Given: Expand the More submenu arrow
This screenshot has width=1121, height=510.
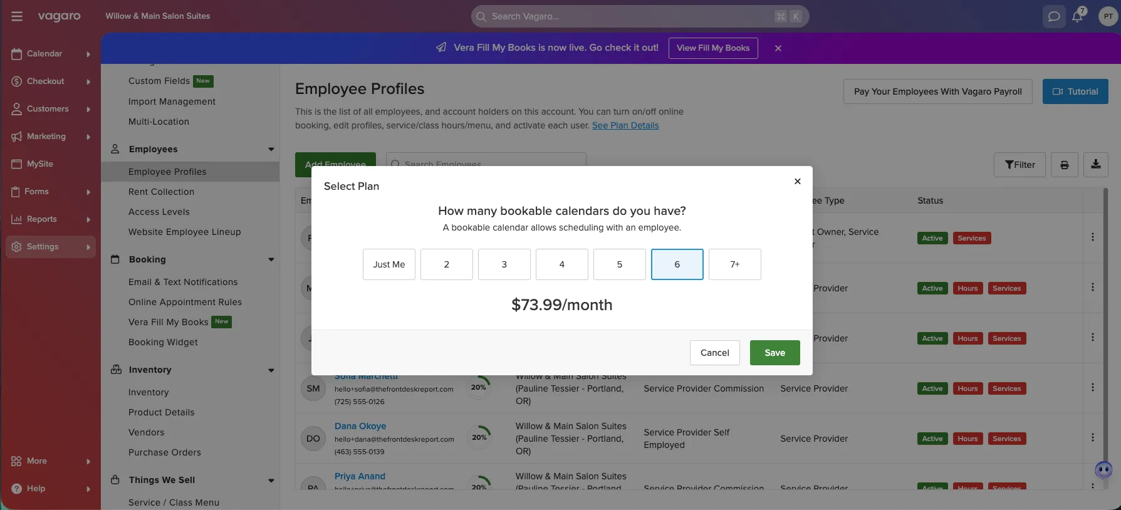Looking at the screenshot, I should (88, 462).
